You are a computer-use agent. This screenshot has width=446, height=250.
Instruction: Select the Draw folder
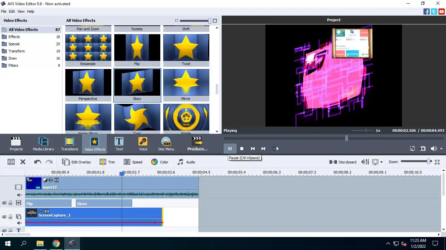(31, 58)
